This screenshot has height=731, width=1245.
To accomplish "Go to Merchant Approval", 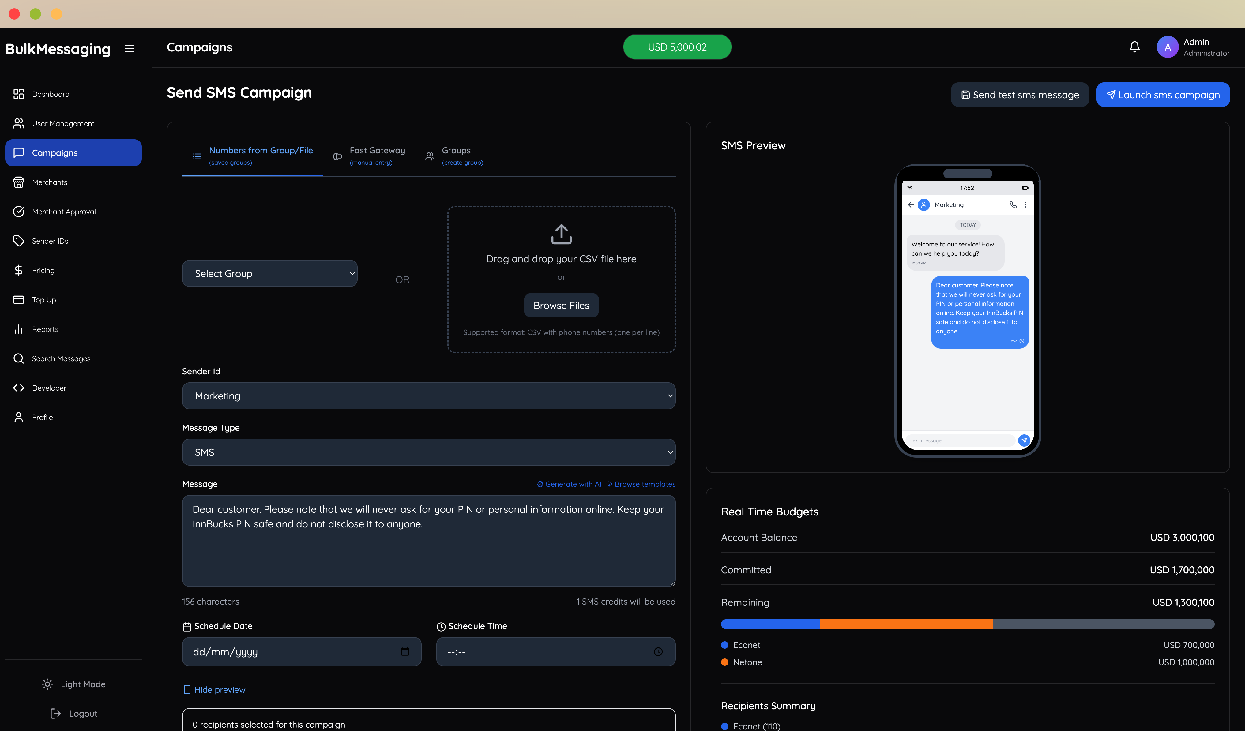I will coord(63,211).
